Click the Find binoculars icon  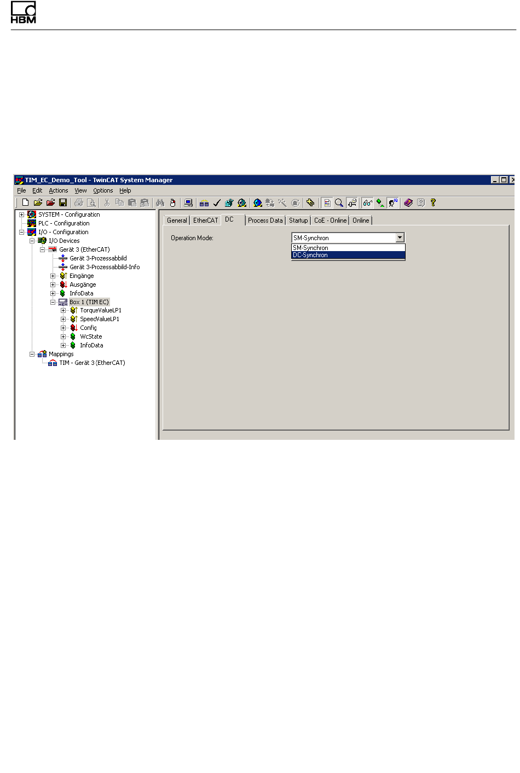160,203
